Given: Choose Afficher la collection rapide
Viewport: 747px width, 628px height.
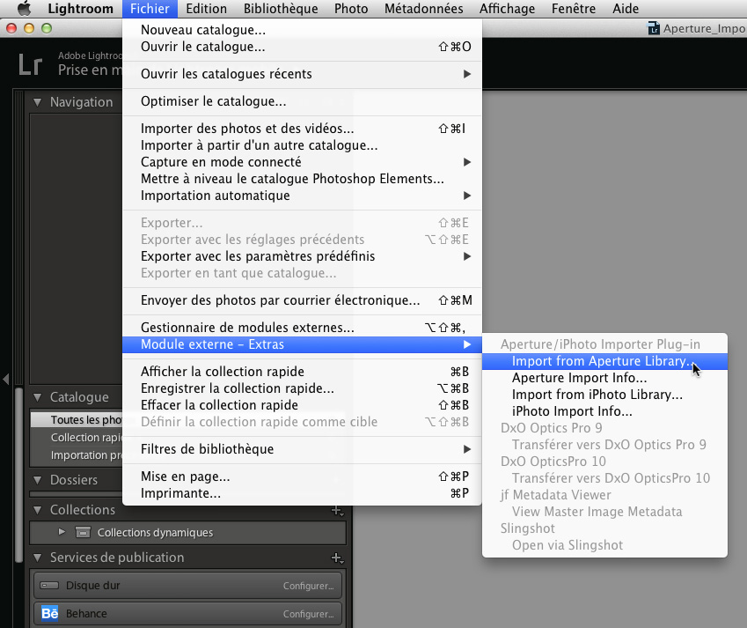Looking at the screenshot, I should [x=302, y=372].
